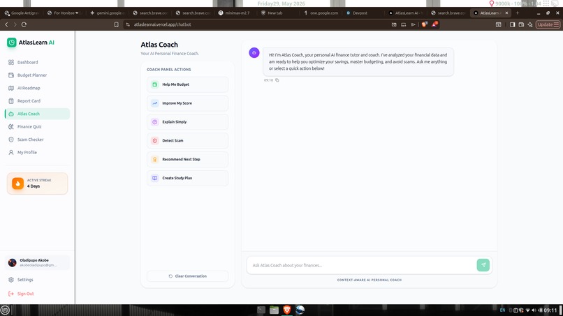Switch to the minimax-m2.7 tab
Screen dimensions: 563x316
tap(236, 13)
